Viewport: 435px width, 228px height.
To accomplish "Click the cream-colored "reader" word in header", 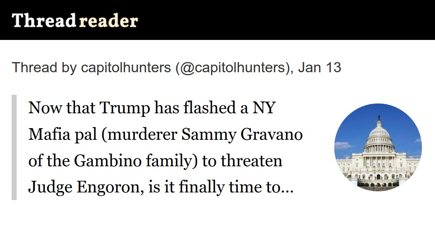I will coord(108,21).
